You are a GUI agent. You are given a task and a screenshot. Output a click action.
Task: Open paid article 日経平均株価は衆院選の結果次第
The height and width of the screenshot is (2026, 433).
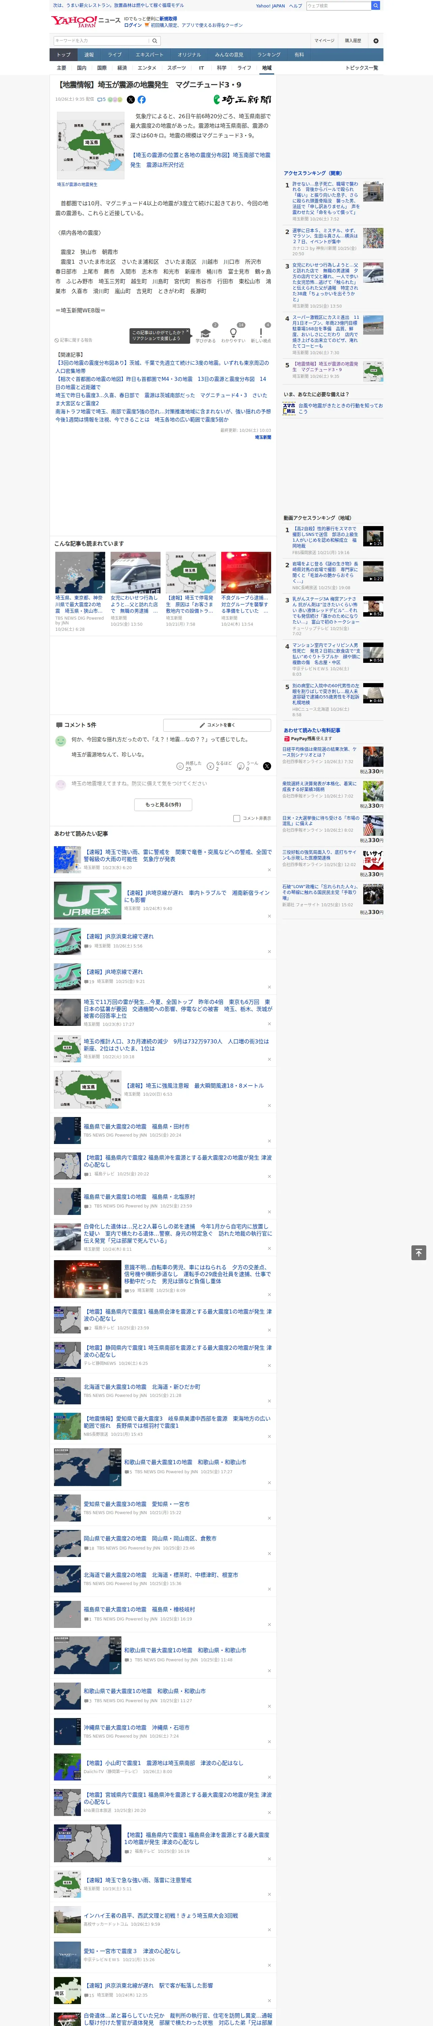[320, 752]
